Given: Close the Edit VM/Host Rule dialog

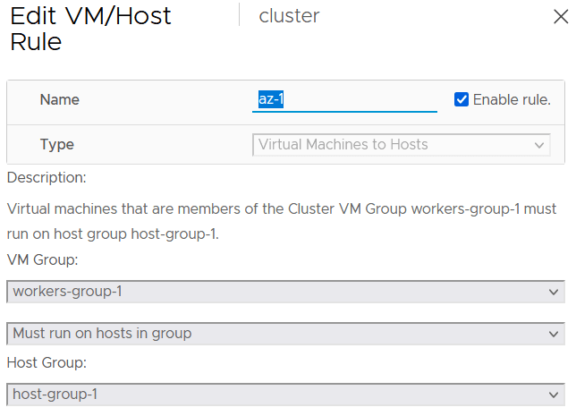Looking at the screenshot, I should pos(560,17).
